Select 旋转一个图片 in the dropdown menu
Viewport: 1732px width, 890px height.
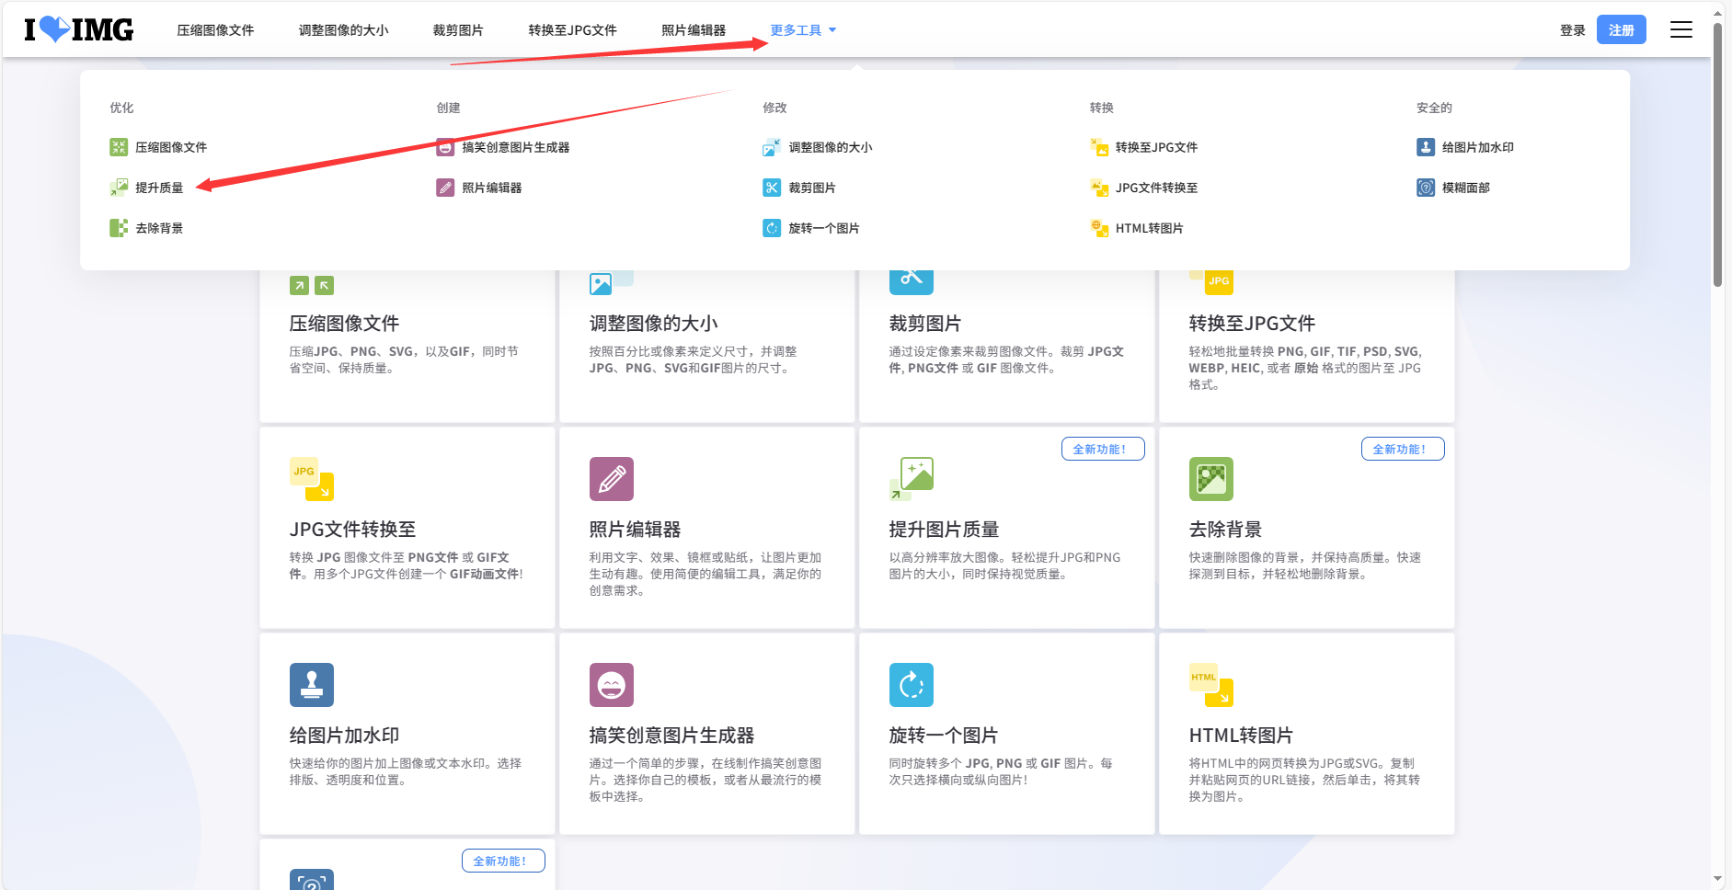[x=824, y=228]
